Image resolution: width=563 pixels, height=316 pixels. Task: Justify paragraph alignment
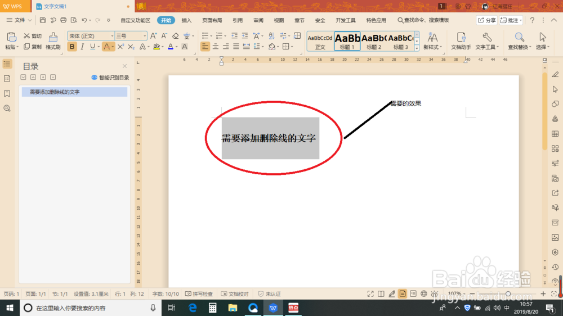236,47
